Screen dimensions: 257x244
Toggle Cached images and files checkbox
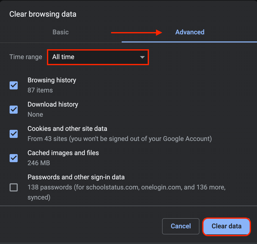[14, 158]
